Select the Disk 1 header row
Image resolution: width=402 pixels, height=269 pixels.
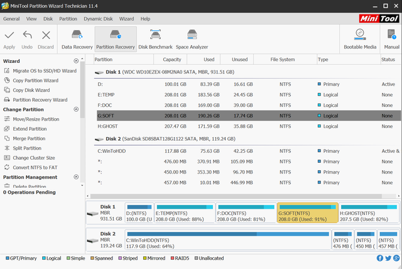pos(247,72)
